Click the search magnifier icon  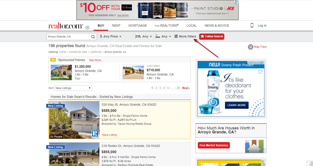click(x=93, y=37)
